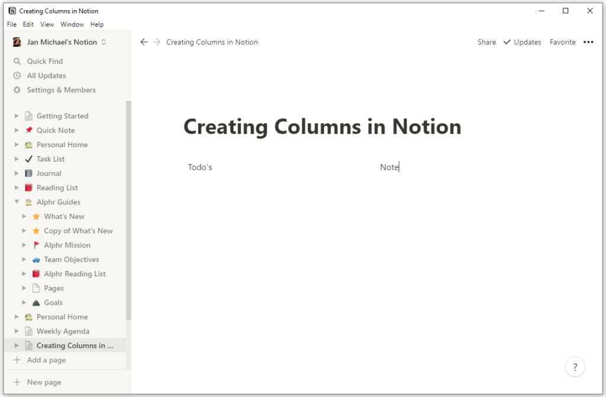
Task: Click the help question mark bubble
Action: [x=575, y=367]
